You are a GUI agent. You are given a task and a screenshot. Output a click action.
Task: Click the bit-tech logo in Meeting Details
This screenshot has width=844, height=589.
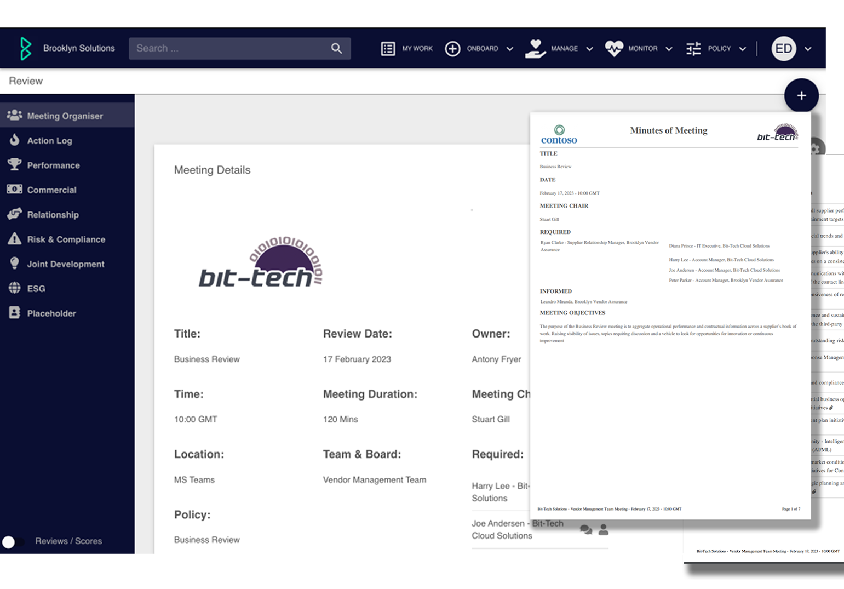(261, 262)
